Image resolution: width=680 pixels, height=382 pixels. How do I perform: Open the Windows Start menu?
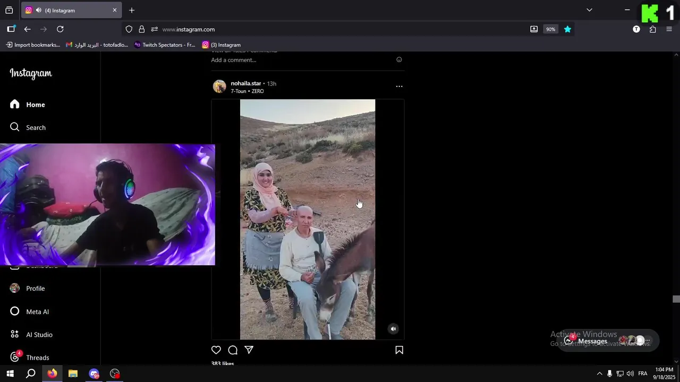pos(10,374)
